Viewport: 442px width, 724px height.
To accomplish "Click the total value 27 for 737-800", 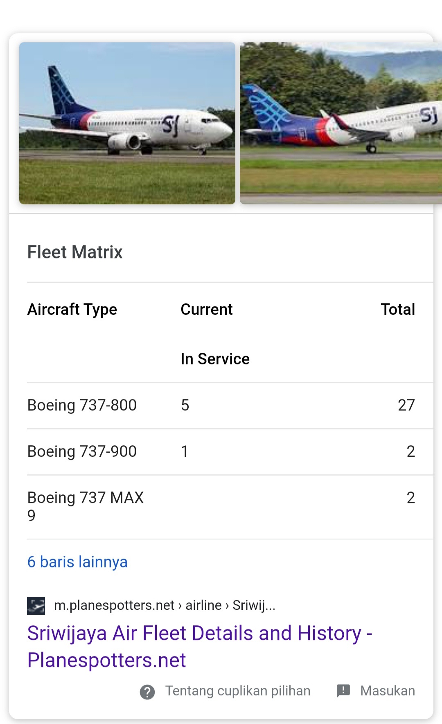I will (406, 405).
